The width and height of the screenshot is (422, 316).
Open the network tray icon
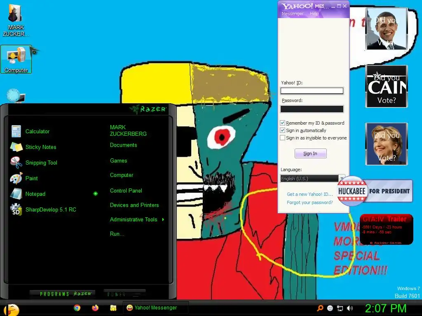pyautogui.click(x=340, y=308)
